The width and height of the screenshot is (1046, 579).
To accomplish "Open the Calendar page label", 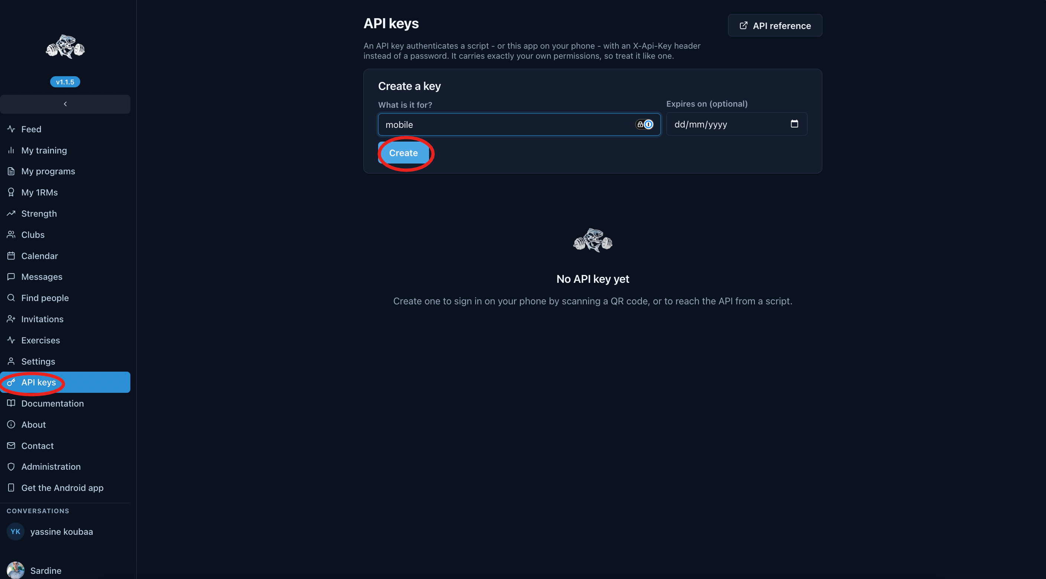I will click(39, 256).
